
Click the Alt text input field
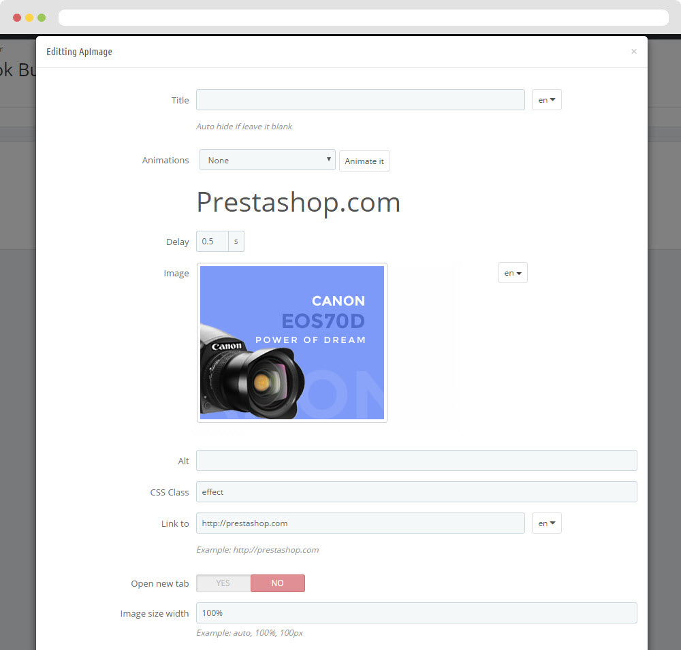(417, 460)
